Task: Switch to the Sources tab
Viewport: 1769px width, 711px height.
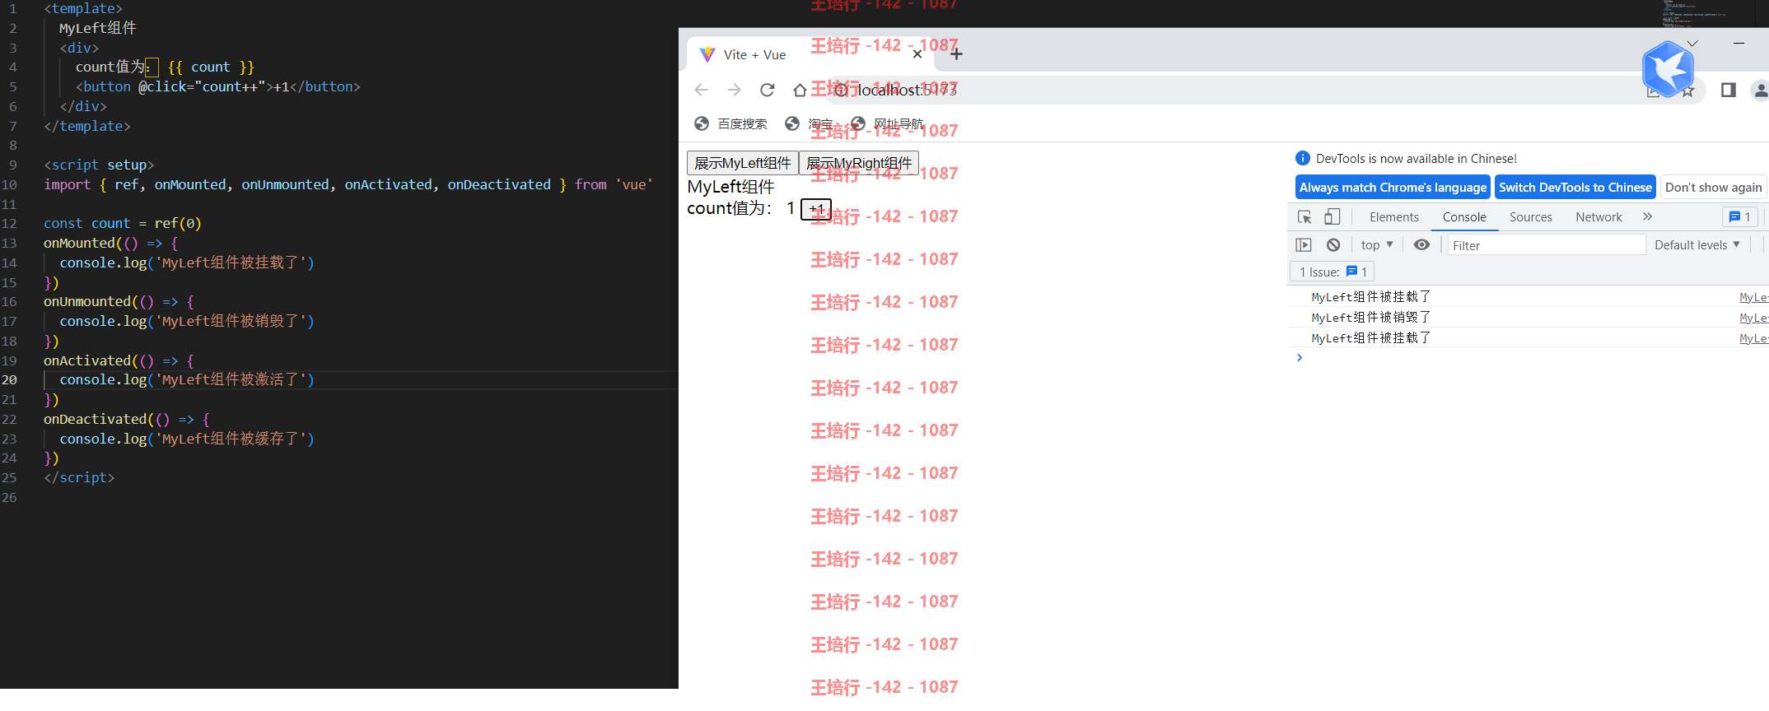Action: coord(1530,217)
